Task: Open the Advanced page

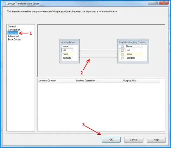Action: pyautogui.click(x=13, y=36)
